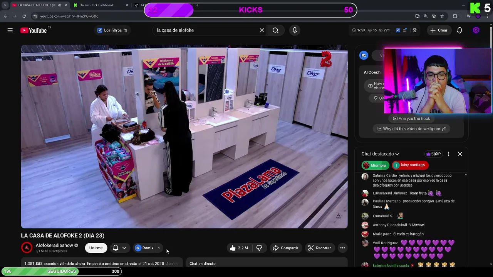Open the YouTube guide hamburger menu
This screenshot has width=493, height=277.
coord(10,30)
